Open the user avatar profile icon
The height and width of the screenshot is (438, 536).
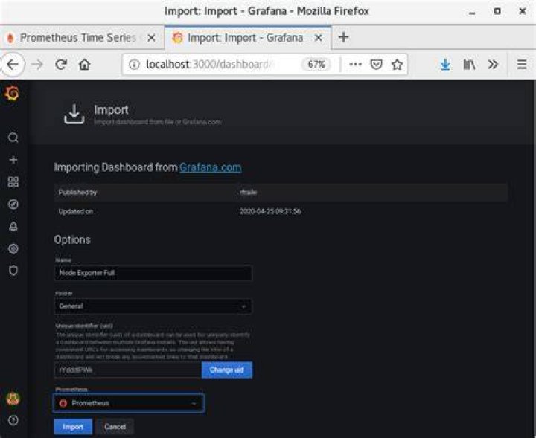point(13,399)
